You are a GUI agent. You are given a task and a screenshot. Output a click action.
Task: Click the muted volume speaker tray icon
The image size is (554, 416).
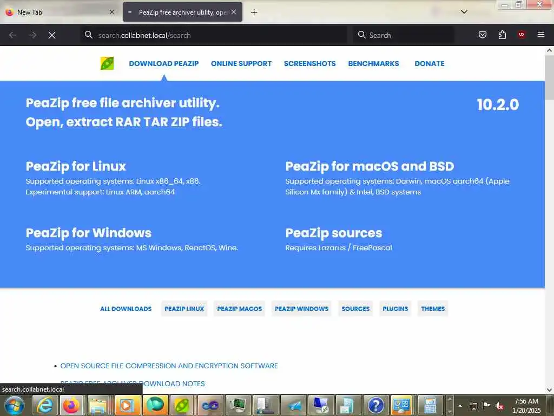[x=499, y=406]
